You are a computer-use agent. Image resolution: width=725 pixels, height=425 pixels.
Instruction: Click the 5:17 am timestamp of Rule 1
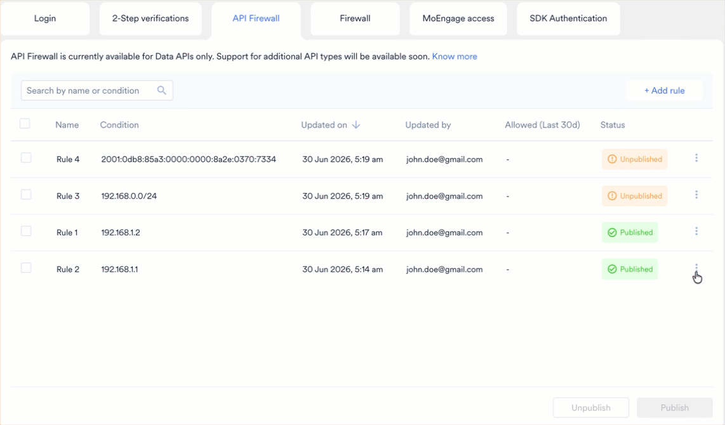(342, 232)
